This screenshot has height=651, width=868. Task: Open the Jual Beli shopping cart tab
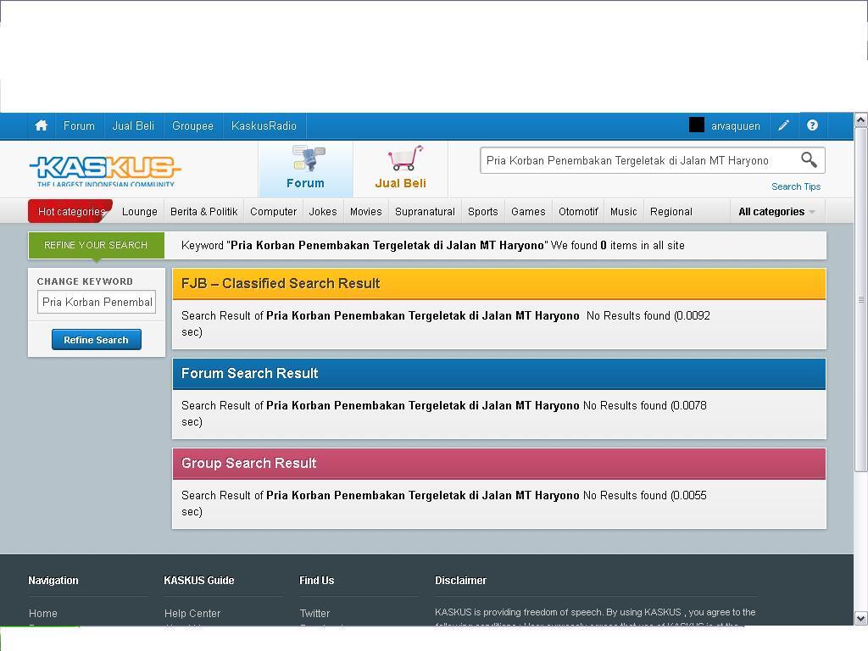coord(400,169)
